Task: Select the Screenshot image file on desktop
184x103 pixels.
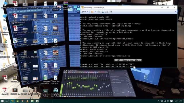Action: point(45,5)
